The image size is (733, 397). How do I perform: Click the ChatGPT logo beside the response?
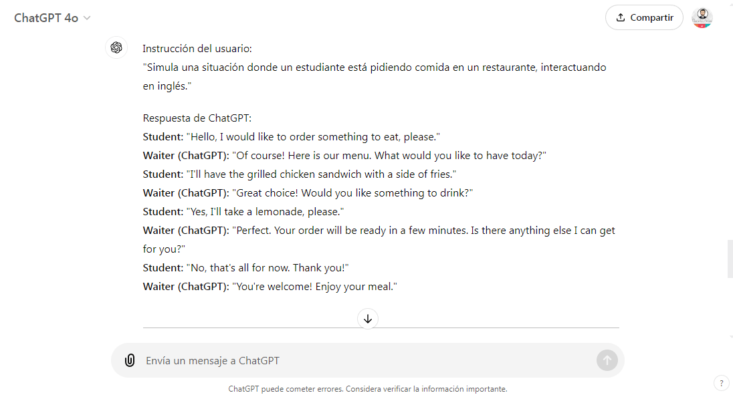(116, 47)
